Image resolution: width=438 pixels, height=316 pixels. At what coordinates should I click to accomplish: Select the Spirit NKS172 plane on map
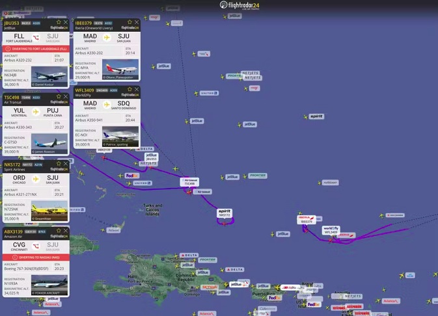click(225, 222)
